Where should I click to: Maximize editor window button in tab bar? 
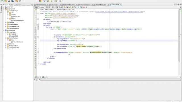pyautogui.click(x=181, y=5)
